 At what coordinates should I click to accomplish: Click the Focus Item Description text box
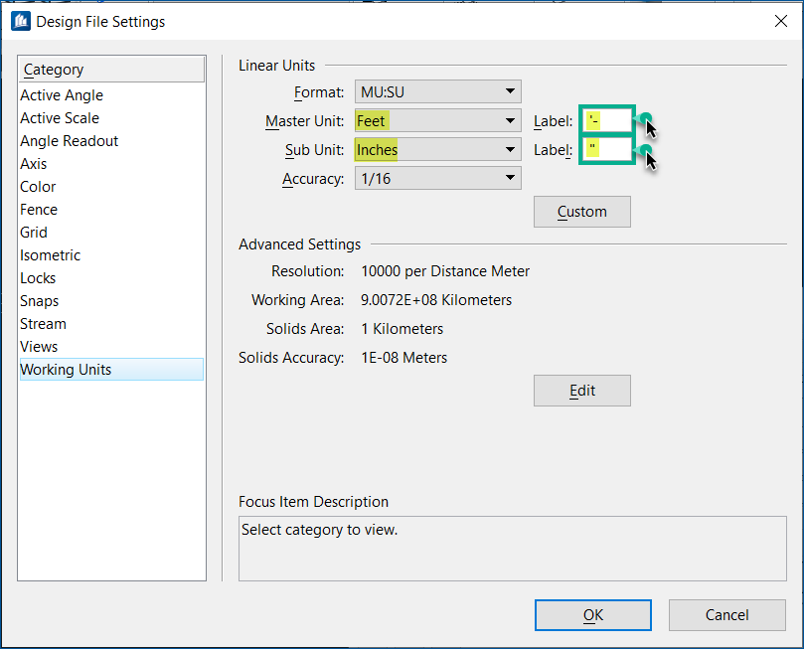coord(512,549)
